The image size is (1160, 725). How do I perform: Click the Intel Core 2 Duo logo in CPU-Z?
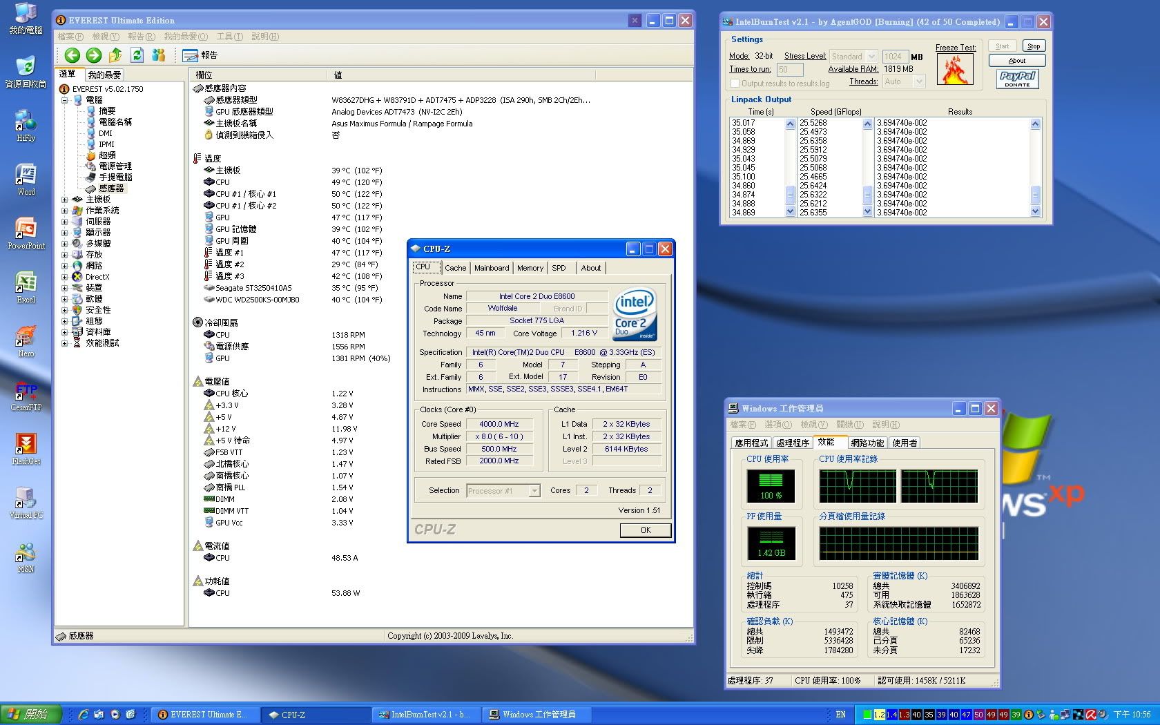[635, 315]
